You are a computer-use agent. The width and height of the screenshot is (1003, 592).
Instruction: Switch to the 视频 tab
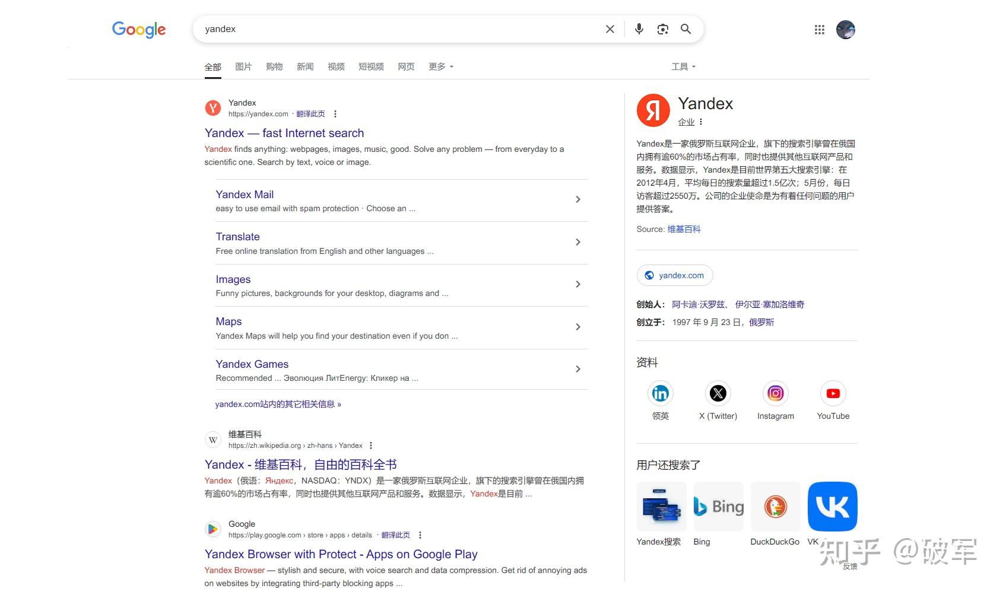coord(336,66)
